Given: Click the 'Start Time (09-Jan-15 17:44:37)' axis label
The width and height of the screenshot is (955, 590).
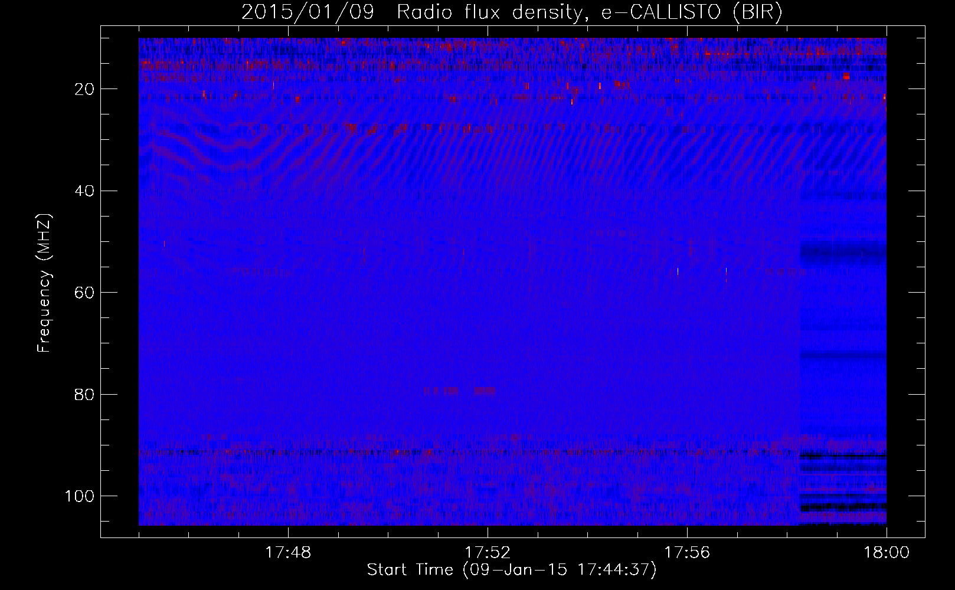Looking at the screenshot, I should point(512,570).
